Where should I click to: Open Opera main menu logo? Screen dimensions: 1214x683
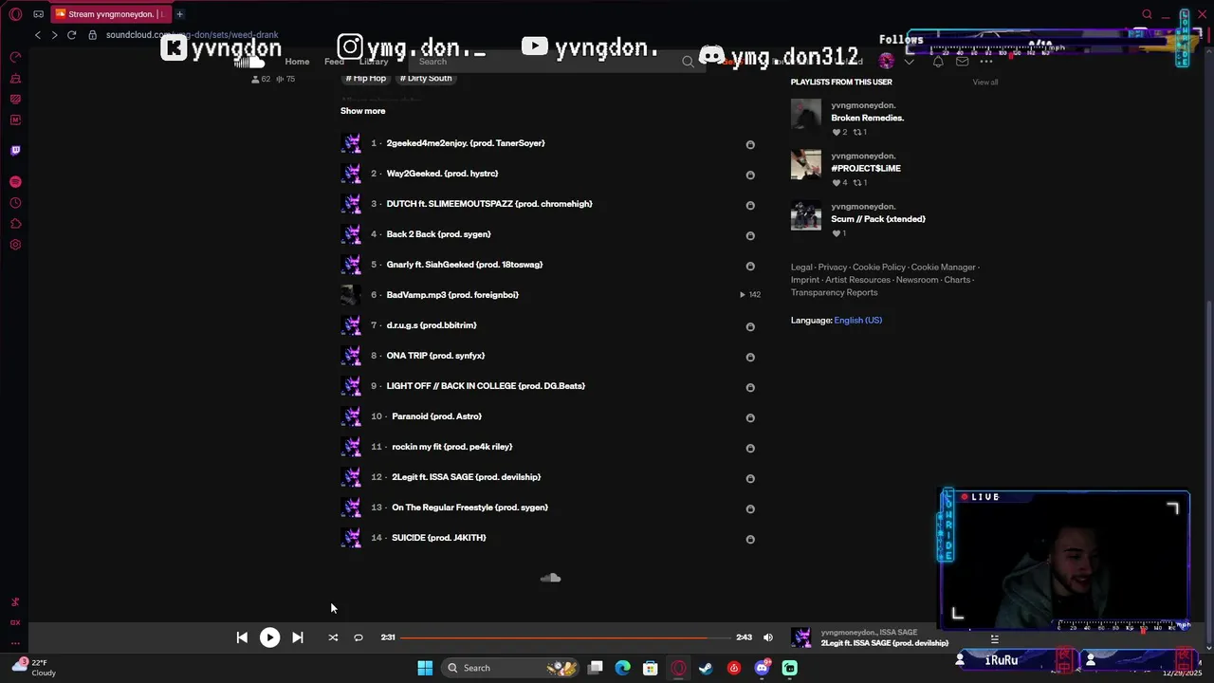[15, 14]
